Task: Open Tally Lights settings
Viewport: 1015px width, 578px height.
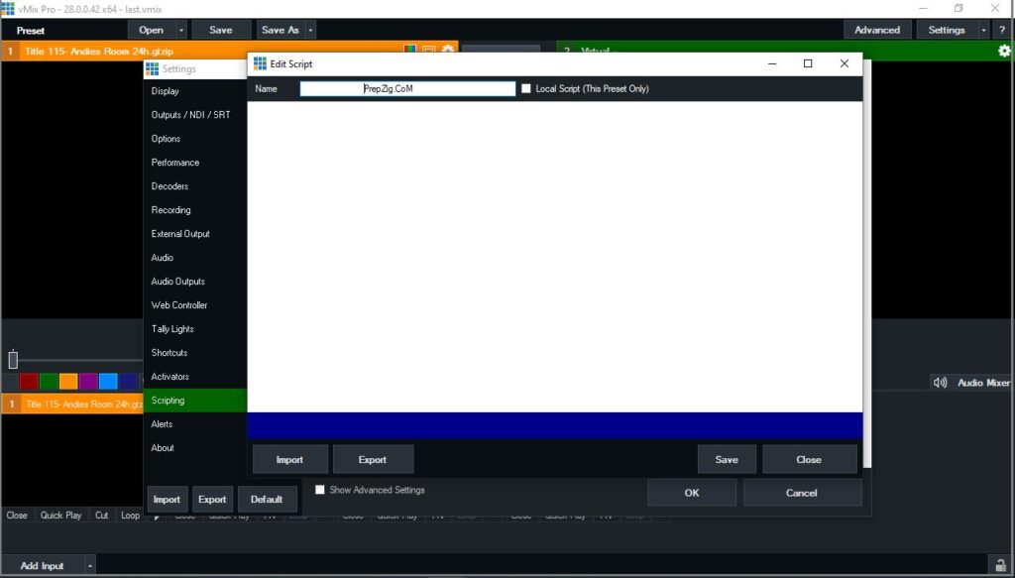Action: pyautogui.click(x=195, y=329)
